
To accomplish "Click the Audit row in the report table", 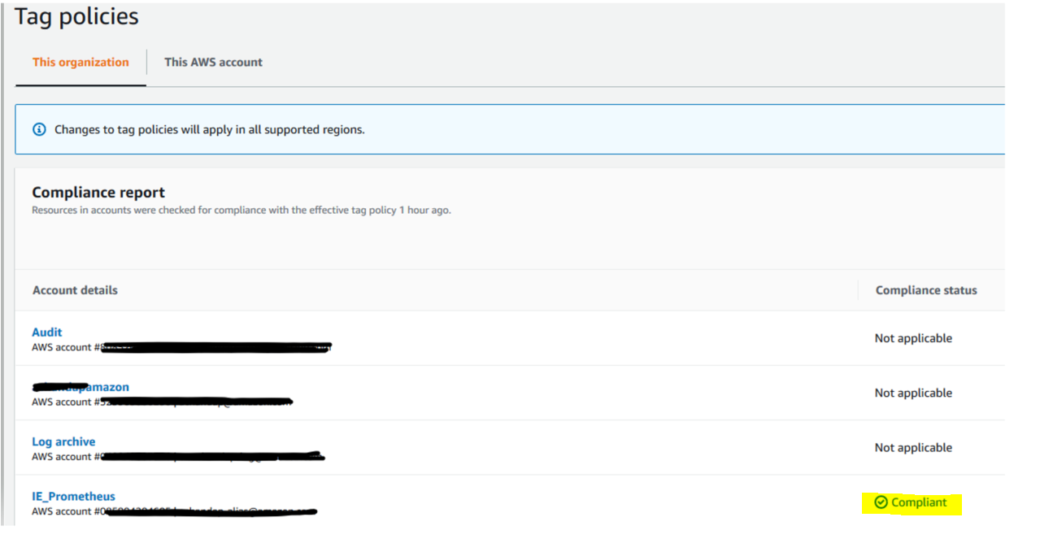I will tap(407, 337).
